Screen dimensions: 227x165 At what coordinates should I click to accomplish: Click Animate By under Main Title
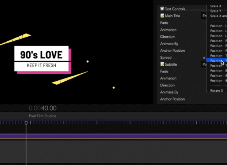coord(169,44)
